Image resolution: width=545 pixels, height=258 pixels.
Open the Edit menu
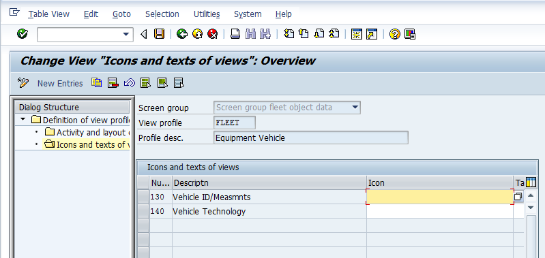click(x=91, y=14)
